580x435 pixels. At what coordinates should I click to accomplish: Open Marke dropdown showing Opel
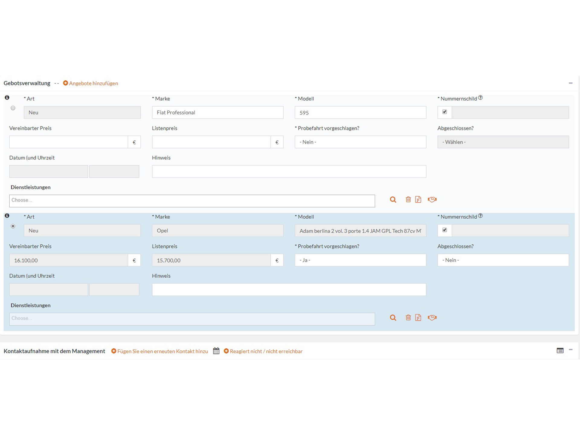coord(217,230)
